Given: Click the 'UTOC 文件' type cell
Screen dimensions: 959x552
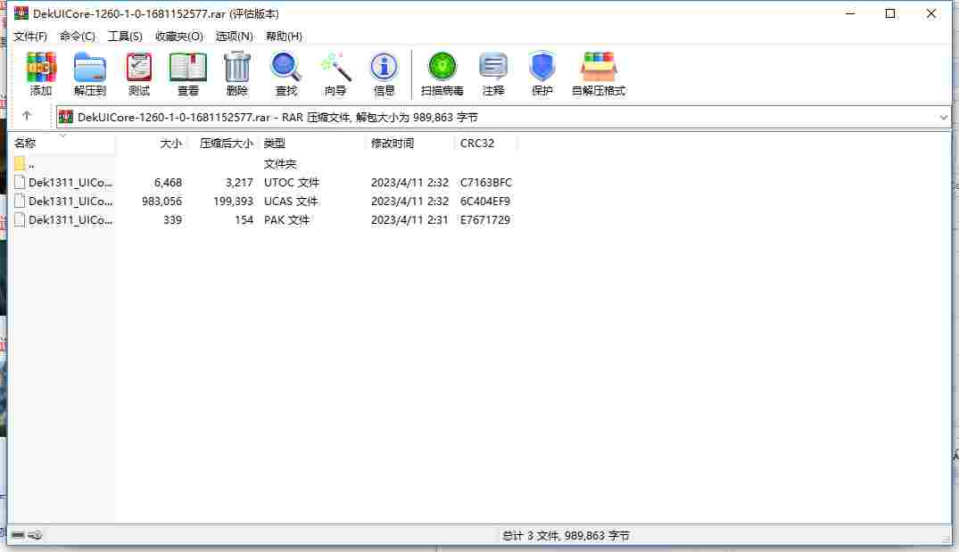Looking at the screenshot, I should click(291, 182).
